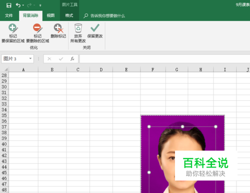The height and width of the screenshot is (193, 250).
Task: Click 保留更改 checkmark button
Action: [x=95, y=31]
